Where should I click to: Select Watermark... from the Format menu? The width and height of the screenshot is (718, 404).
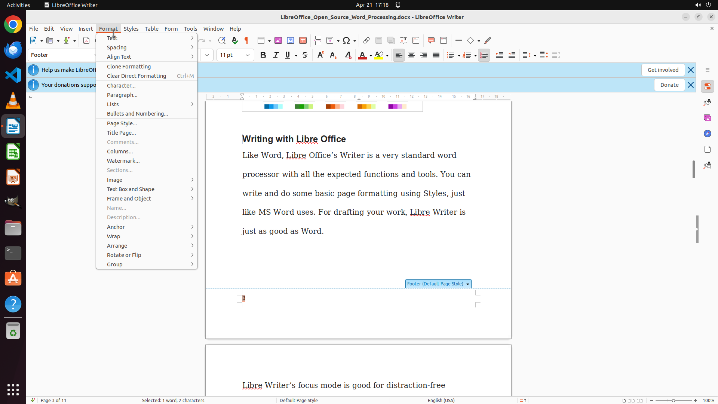coord(123,161)
